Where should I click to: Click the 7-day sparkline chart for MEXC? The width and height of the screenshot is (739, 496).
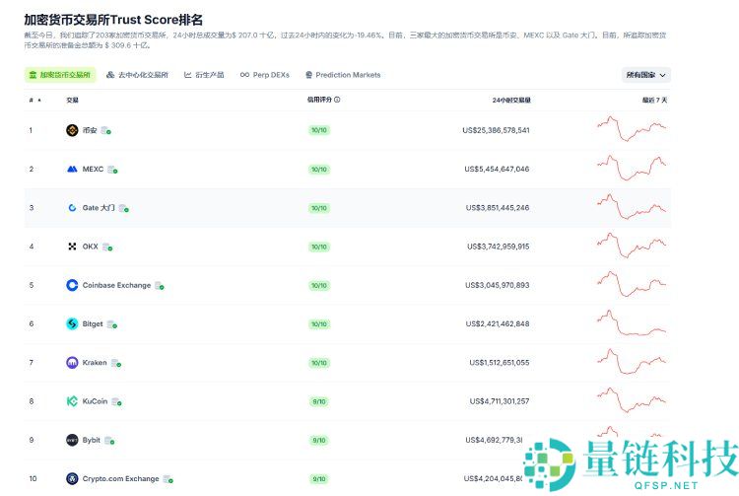pyautogui.click(x=632, y=169)
